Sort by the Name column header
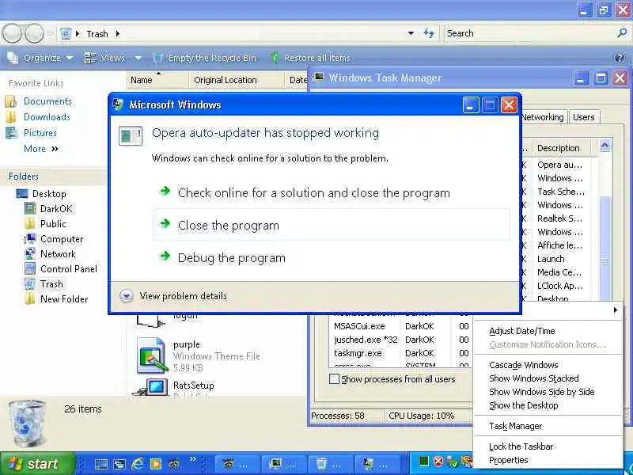The image size is (633, 475). [x=157, y=80]
